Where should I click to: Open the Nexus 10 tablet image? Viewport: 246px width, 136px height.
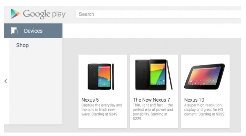click(205, 76)
